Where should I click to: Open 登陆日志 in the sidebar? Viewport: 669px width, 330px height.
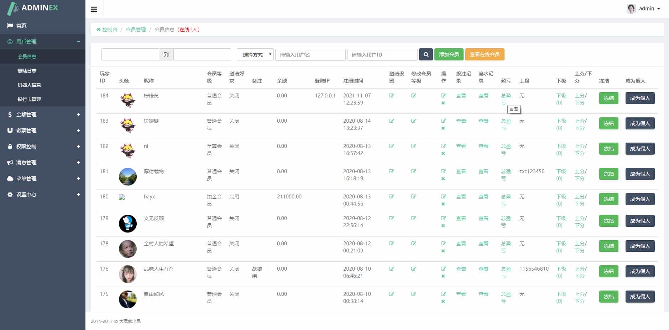27,71
